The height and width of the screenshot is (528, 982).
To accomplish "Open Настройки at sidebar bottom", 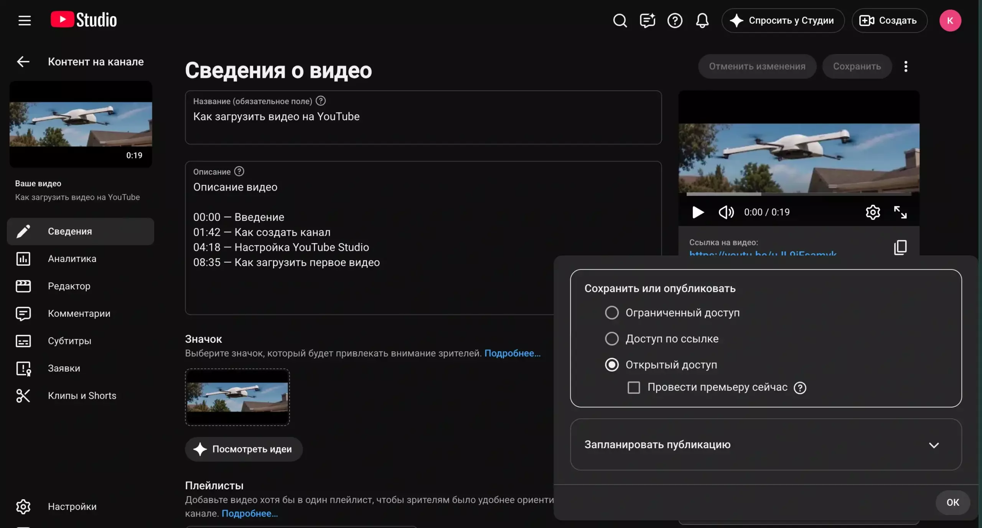I will tap(81, 507).
